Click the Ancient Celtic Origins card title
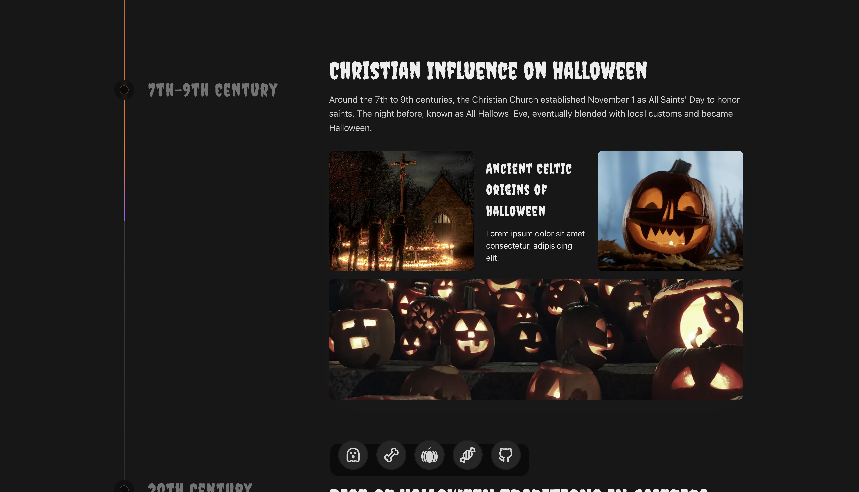Screen dimensions: 859x492 pos(528,190)
